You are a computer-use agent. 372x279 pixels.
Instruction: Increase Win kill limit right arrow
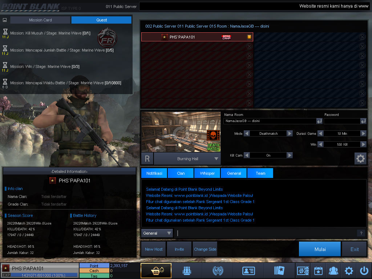click(x=363, y=144)
